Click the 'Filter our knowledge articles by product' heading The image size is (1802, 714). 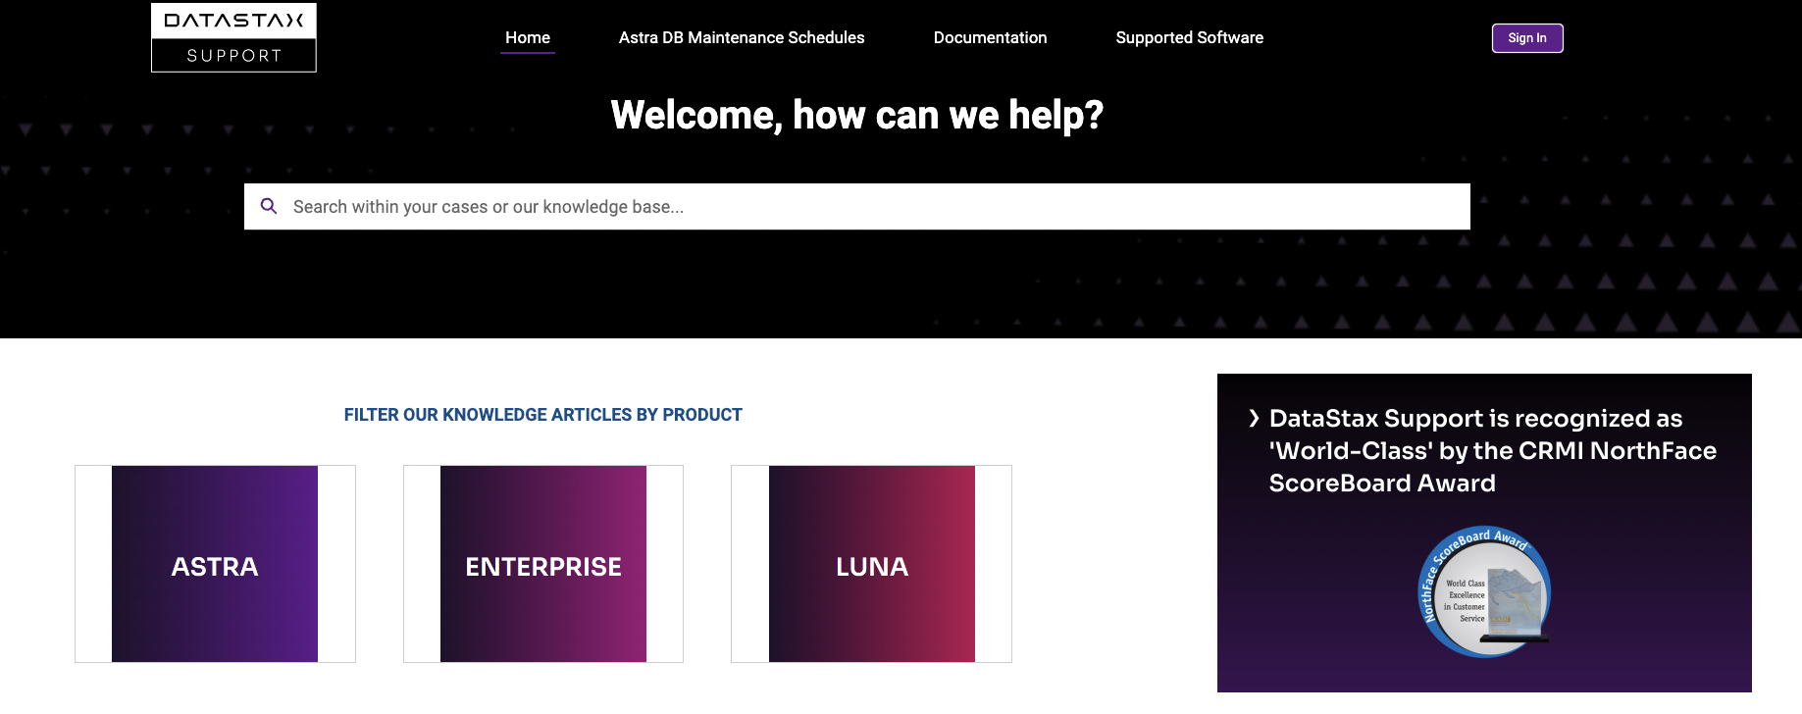pos(542,415)
